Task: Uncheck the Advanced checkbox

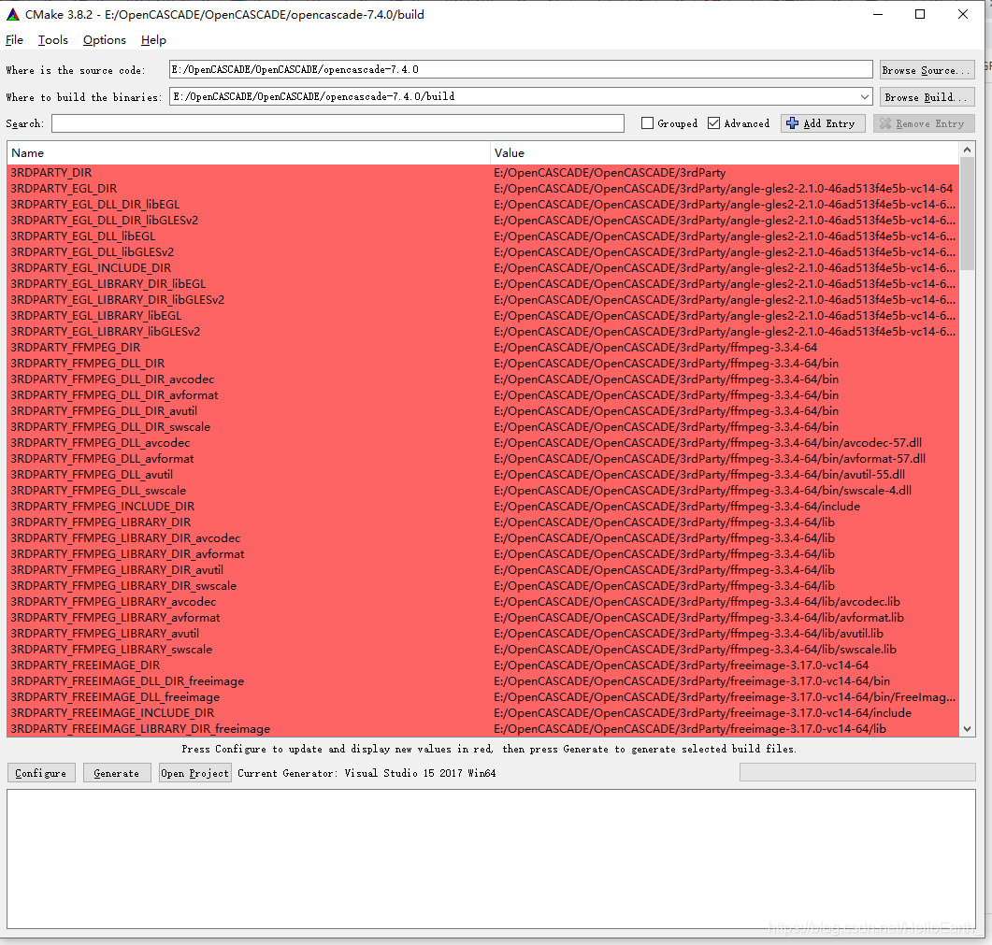Action: [x=713, y=123]
